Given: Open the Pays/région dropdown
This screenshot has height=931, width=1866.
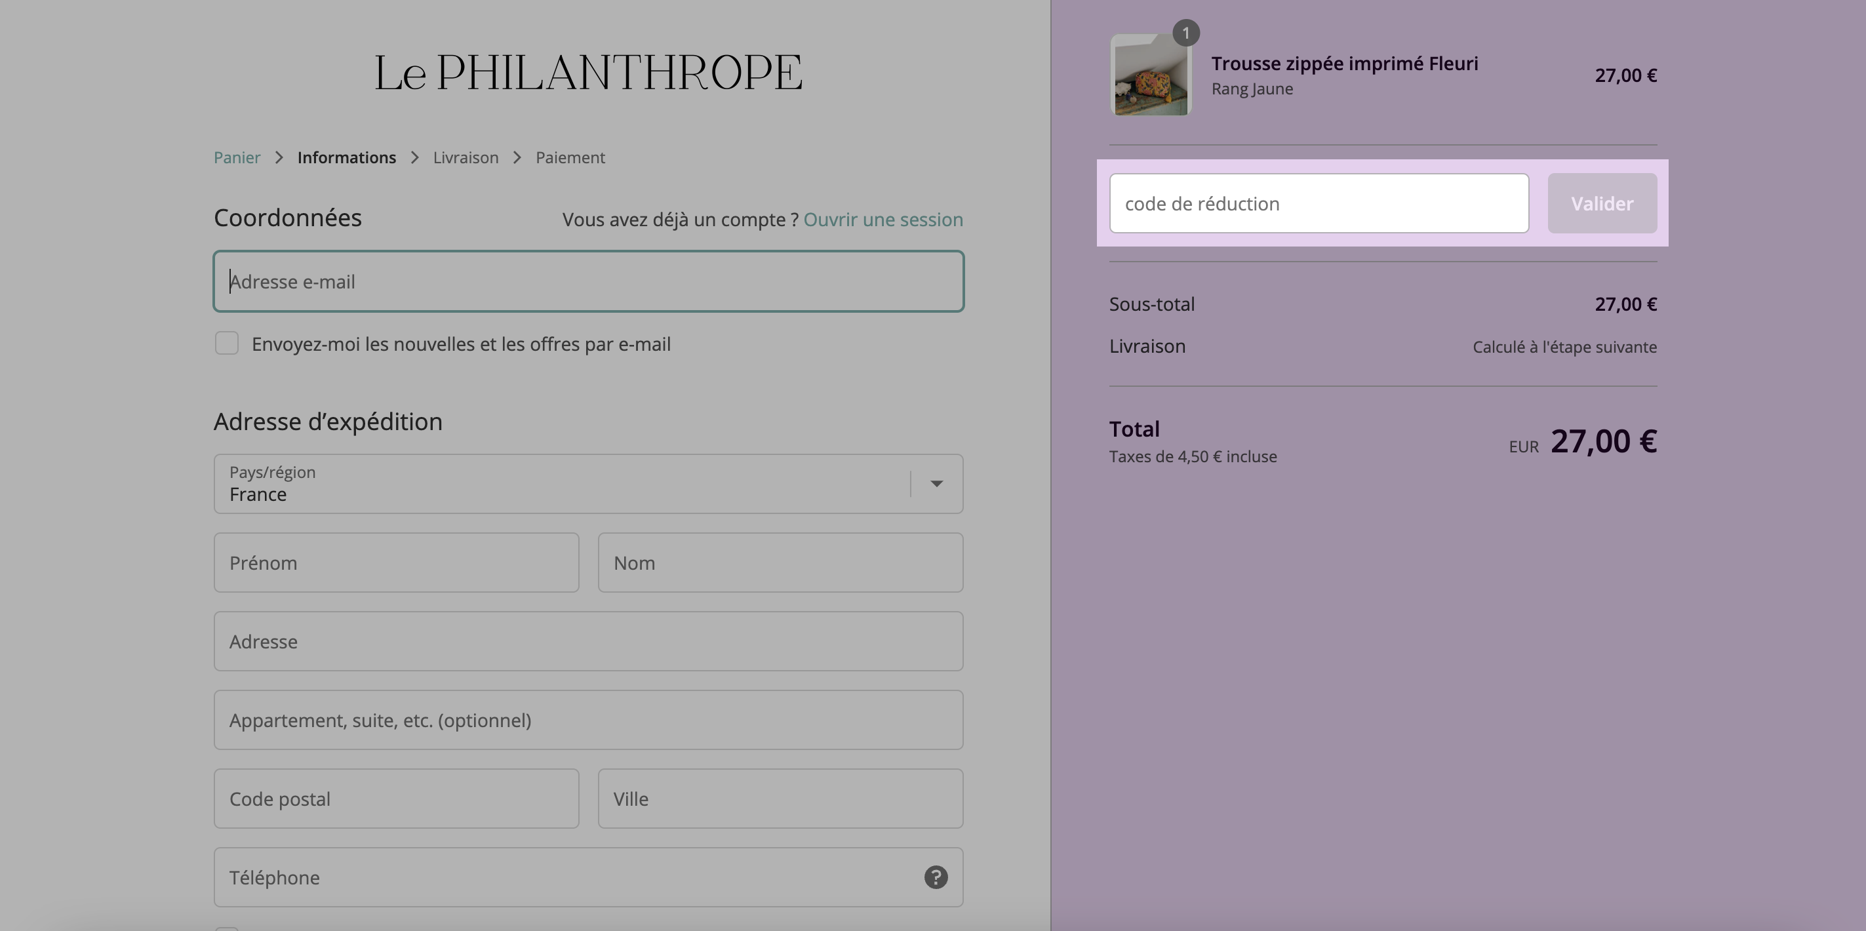Looking at the screenshot, I should click(588, 484).
